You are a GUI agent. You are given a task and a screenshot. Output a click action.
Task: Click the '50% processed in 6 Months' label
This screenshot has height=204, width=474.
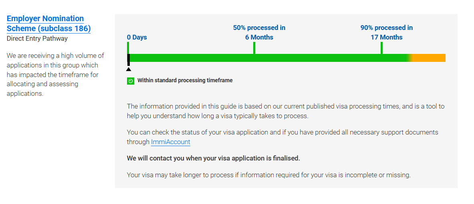(259, 33)
